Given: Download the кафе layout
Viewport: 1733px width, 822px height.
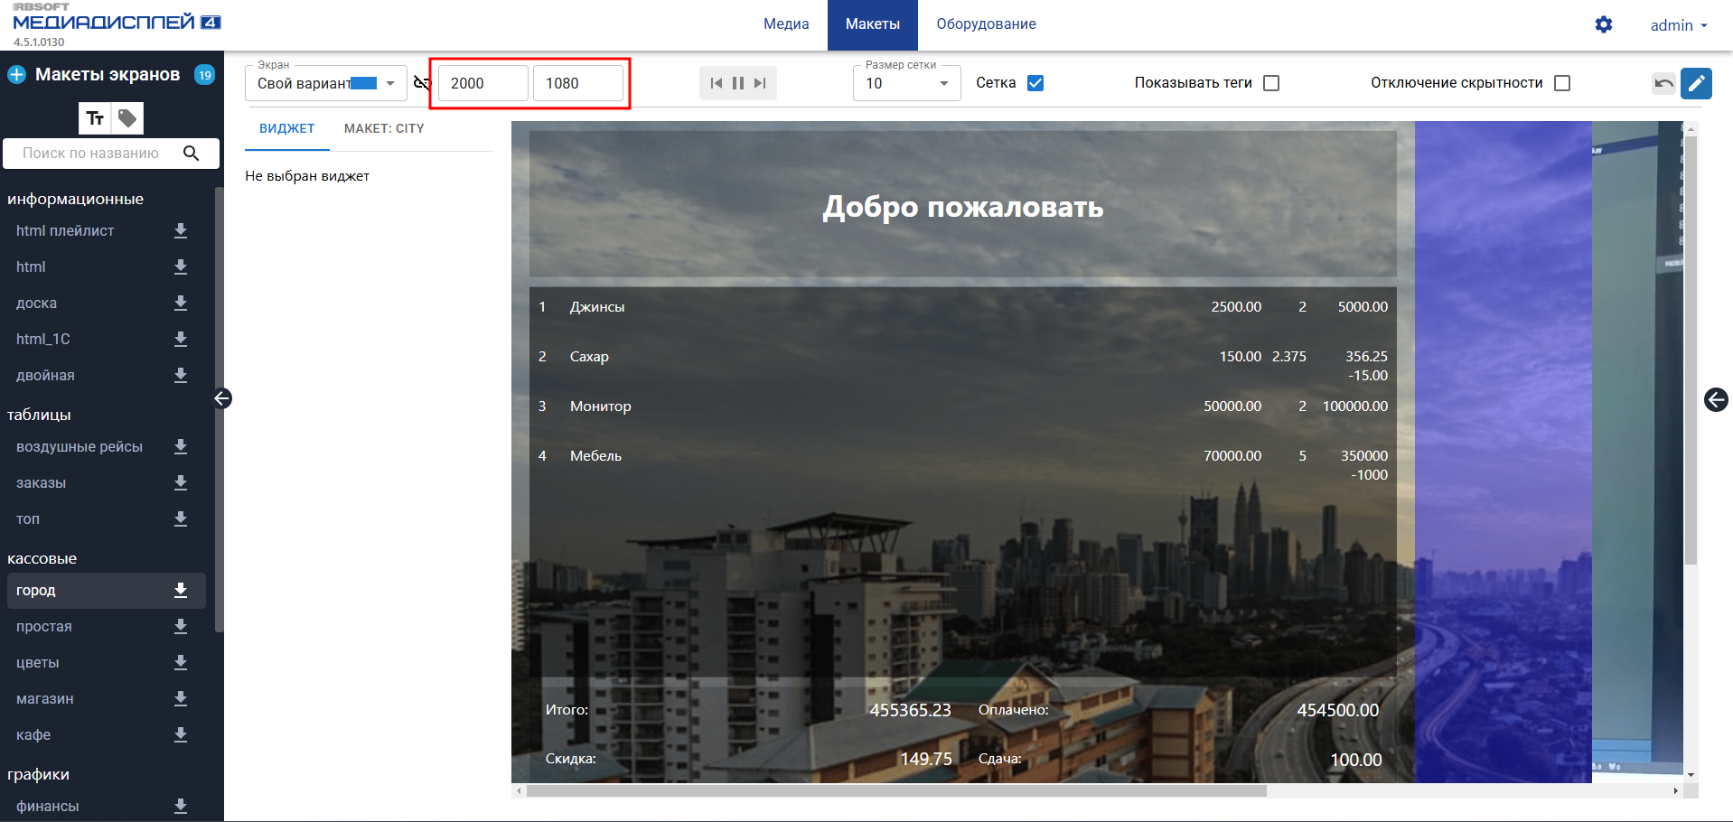Looking at the screenshot, I should coord(181,735).
